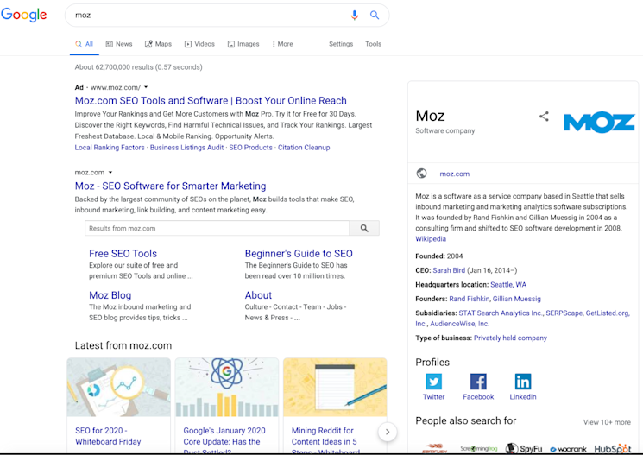Click the site search magnifier button
Screen dimensions: 643x455
click(x=364, y=228)
